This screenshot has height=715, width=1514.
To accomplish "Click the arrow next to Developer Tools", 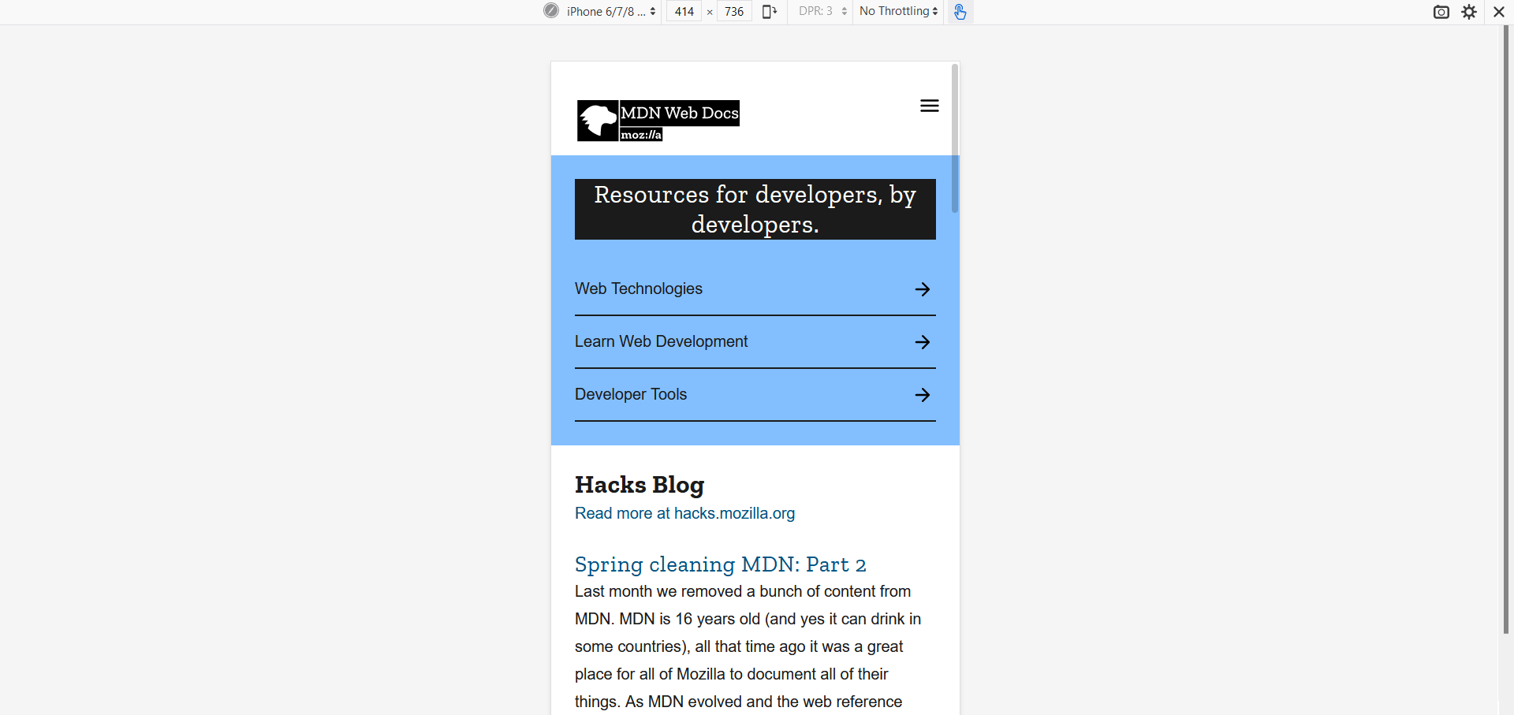I will [922, 395].
